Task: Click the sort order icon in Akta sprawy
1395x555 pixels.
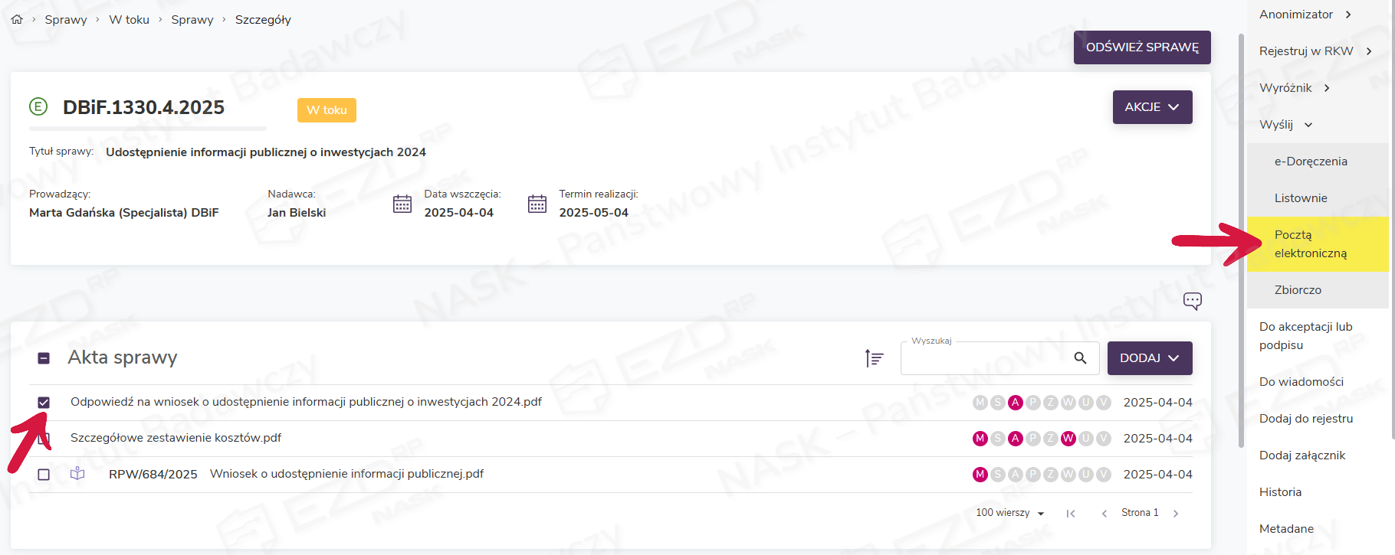Action: [874, 358]
